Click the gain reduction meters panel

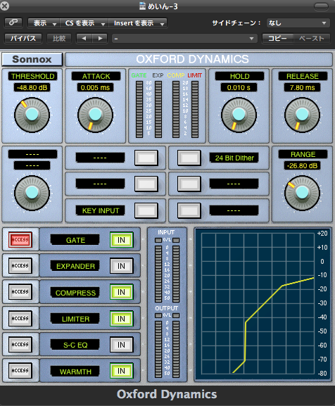(x=167, y=106)
